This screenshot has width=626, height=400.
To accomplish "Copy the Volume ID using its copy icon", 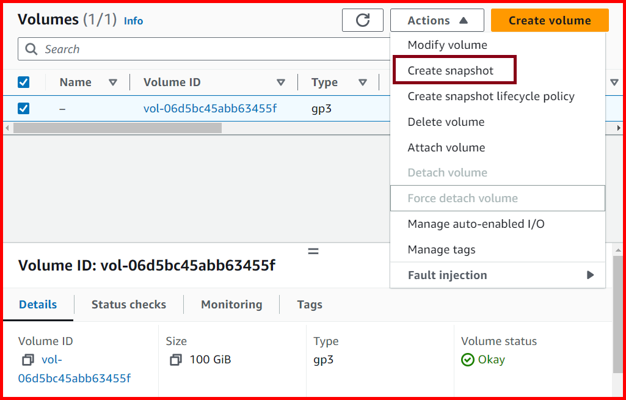I will coord(27,360).
